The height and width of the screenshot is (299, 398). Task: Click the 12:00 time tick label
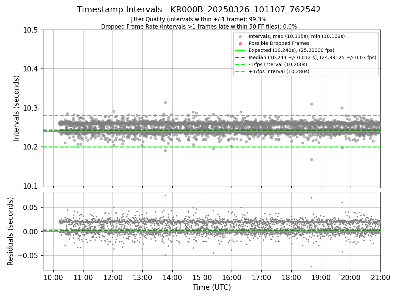pyautogui.click(x=113, y=277)
